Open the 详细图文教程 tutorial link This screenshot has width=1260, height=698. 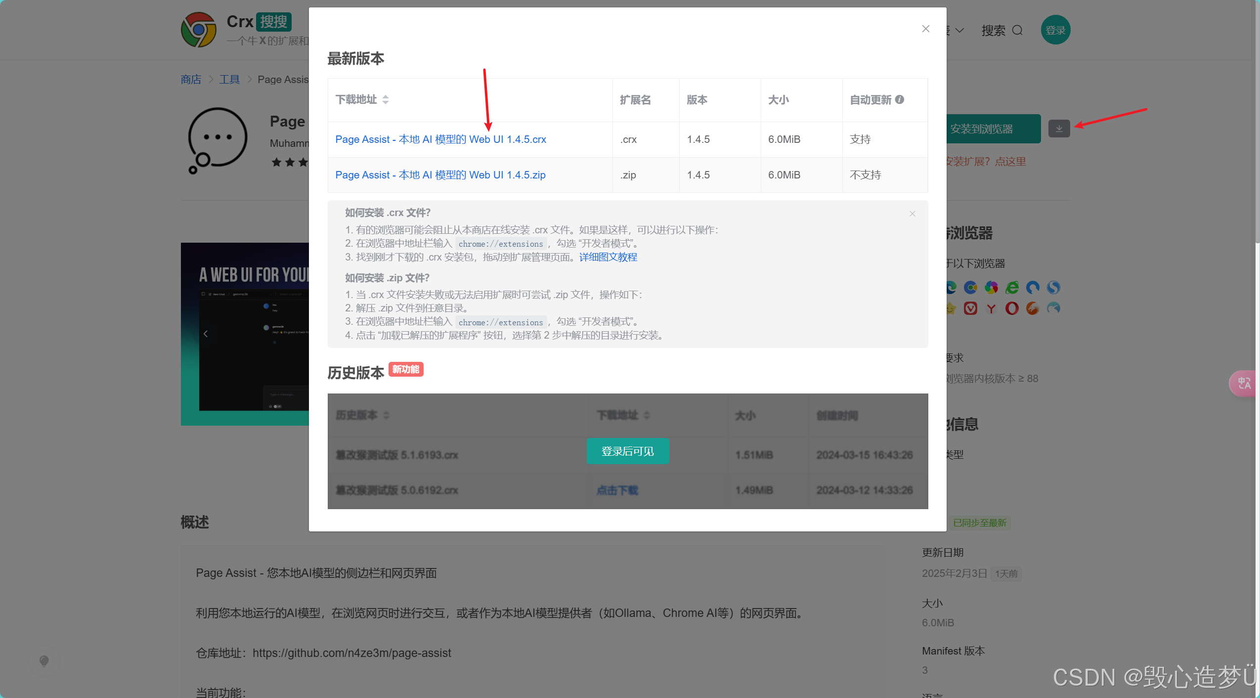608,257
